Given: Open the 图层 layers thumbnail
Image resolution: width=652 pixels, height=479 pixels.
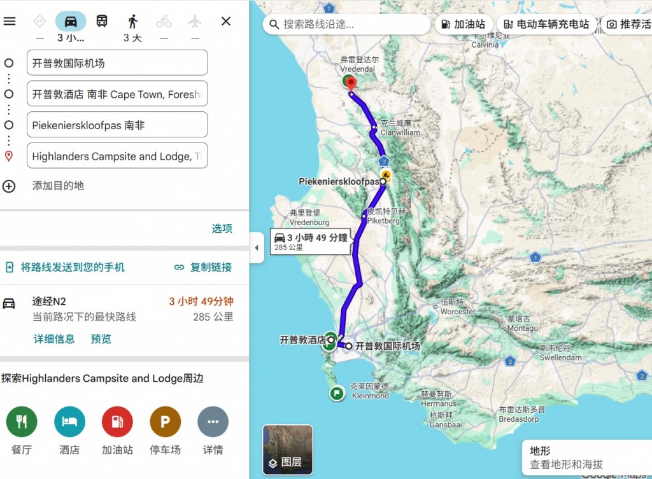Looking at the screenshot, I should [288, 450].
